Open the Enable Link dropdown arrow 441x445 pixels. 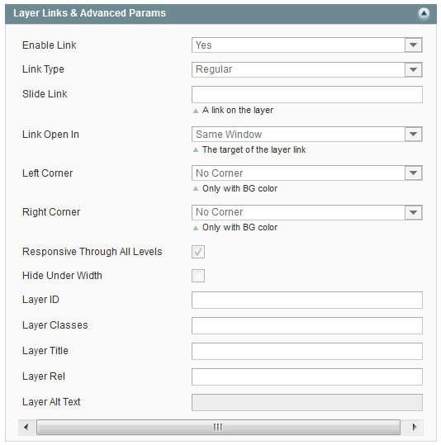pyautogui.click(x=413, y=45)
